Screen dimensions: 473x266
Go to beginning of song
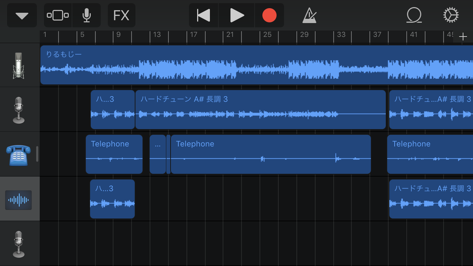coord(204,16)
